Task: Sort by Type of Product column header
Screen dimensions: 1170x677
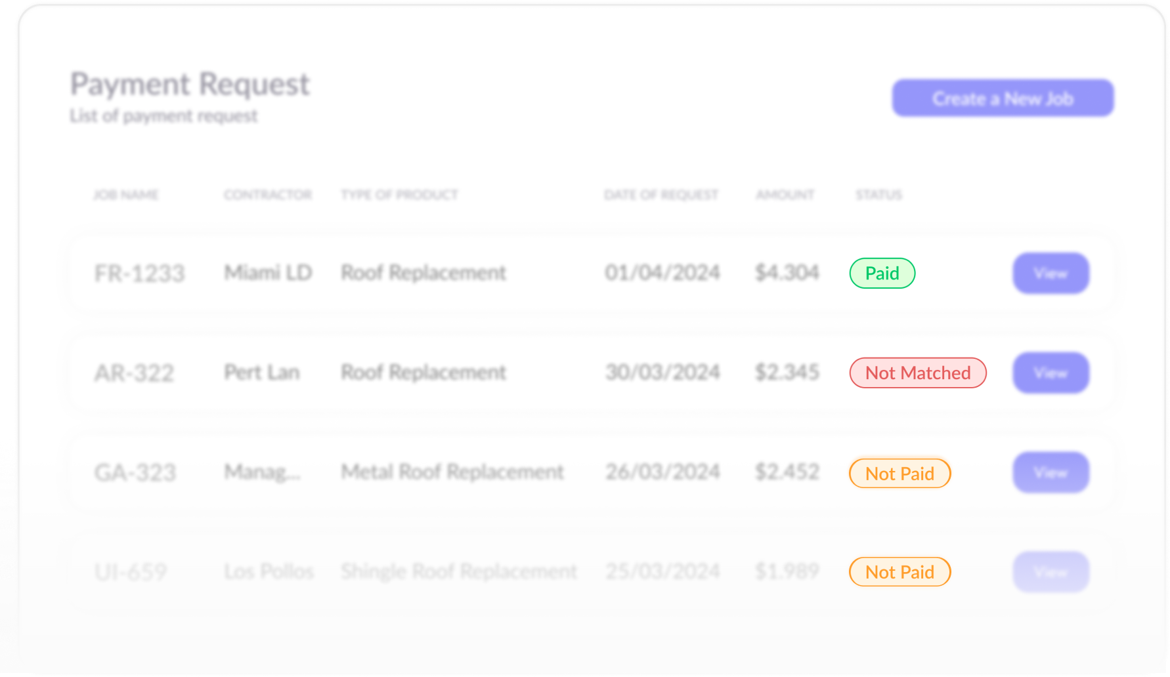Action: [x=399, y=195]
